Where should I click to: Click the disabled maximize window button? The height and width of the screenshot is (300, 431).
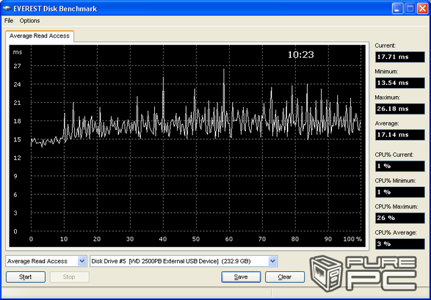pyautogui.click(x=410, y=9)
